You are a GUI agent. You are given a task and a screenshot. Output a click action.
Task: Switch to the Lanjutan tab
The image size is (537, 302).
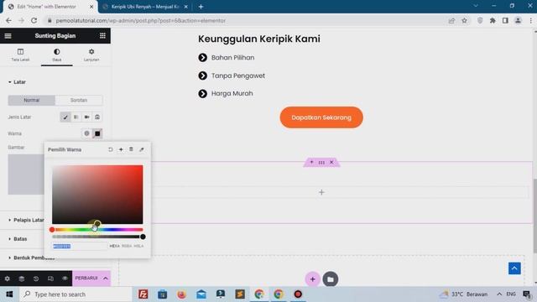pos(91,55)
